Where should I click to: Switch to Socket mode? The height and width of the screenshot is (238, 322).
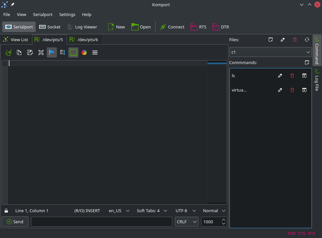[x=50, y=27]
